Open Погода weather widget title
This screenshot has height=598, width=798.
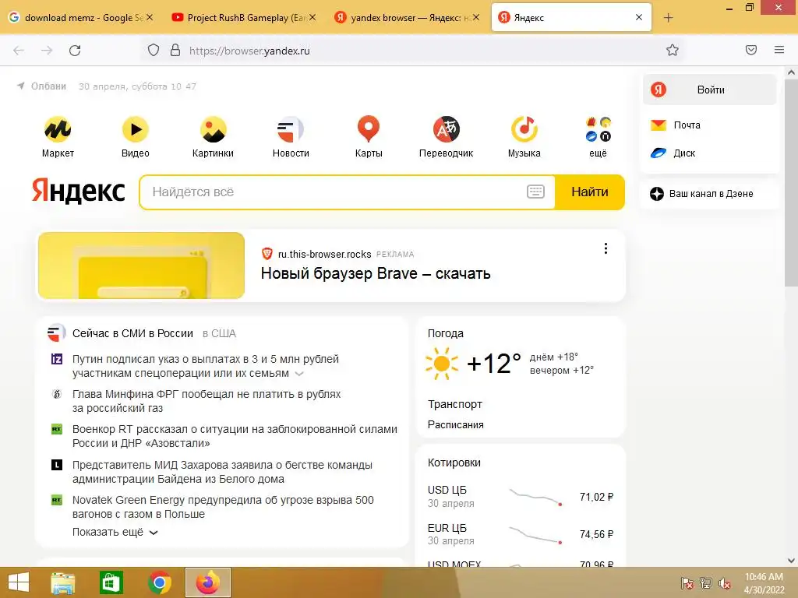click(445, 333)
